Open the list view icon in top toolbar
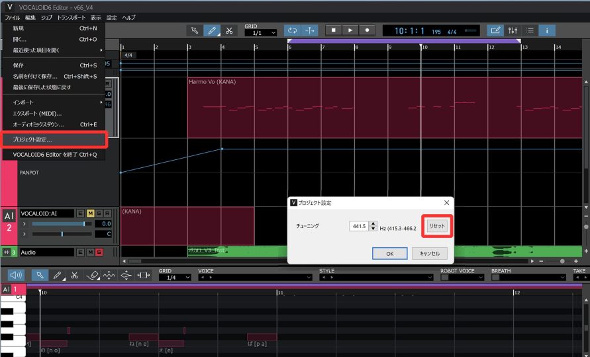Viewport: 590px width, 357px height. pyautogui.click(x=530, y=30)
